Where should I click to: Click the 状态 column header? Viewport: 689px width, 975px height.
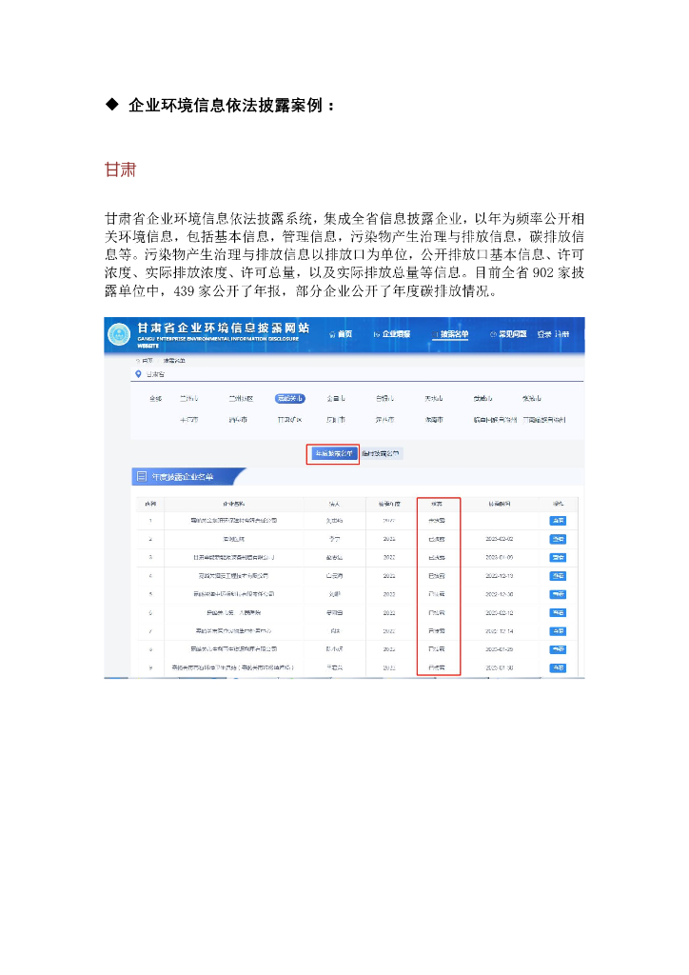[437, 504]
